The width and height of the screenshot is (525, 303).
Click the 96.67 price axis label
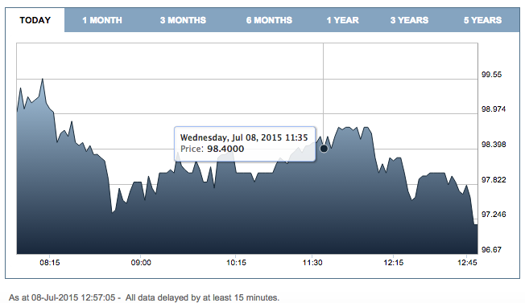pyautogui.click(x=491, y=249)
